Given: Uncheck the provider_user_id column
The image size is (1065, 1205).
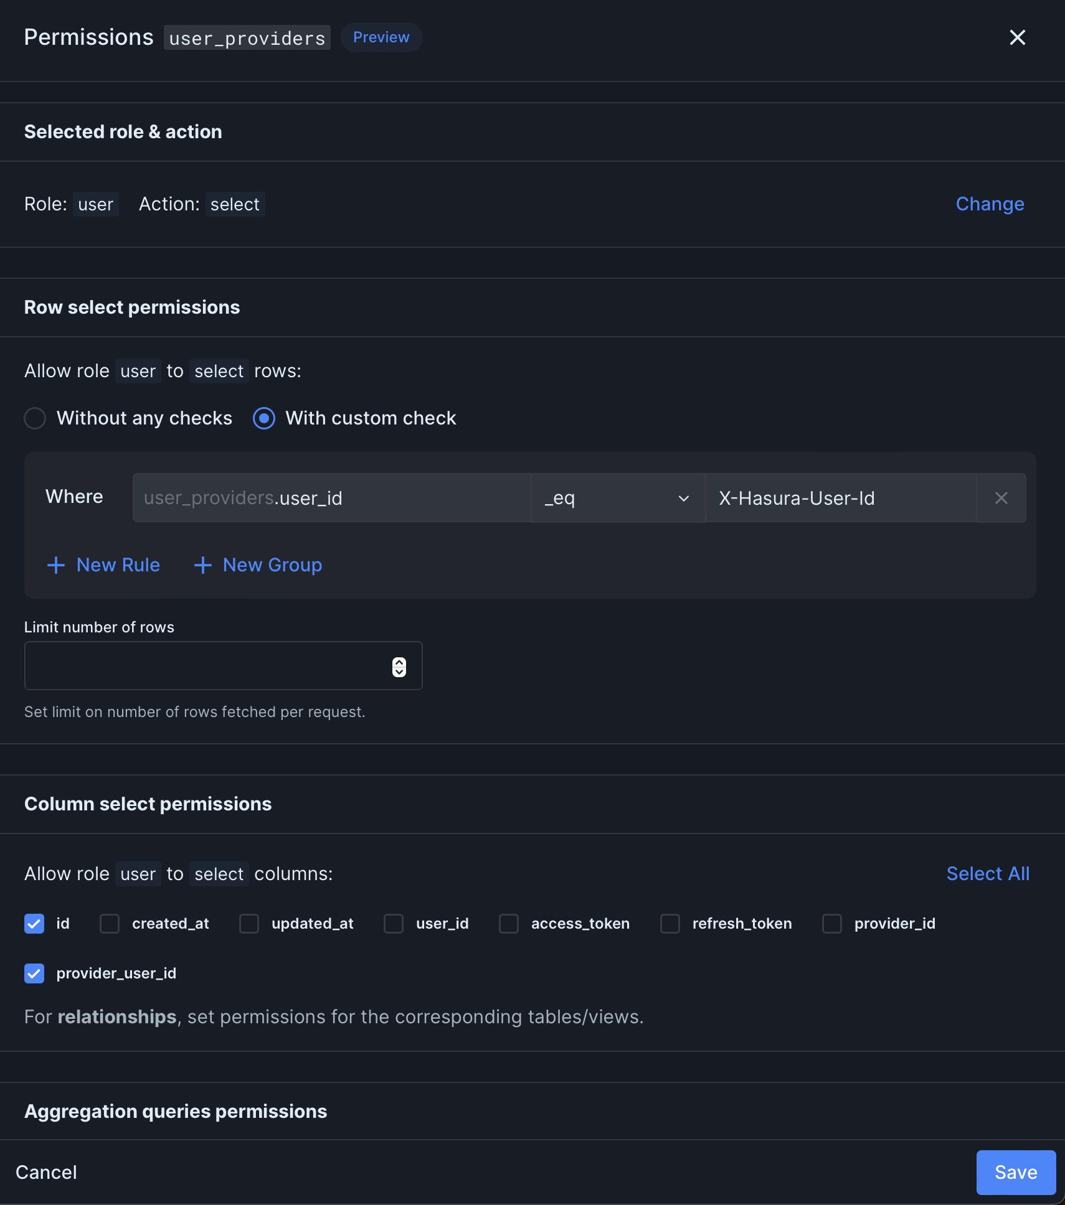Looking at the screenshot, I should (x=34, y=973).
